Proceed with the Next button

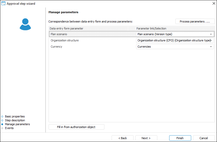146,138
